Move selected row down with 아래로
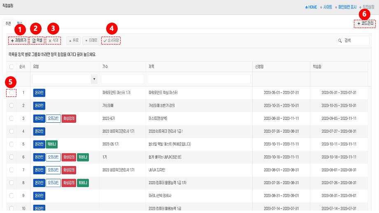Image resolution: width=379 pixels, height=213 pixels. [91, 40]
